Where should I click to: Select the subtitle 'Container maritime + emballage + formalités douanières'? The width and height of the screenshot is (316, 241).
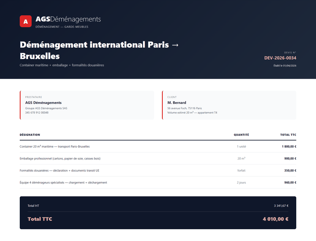click(62, 65)
